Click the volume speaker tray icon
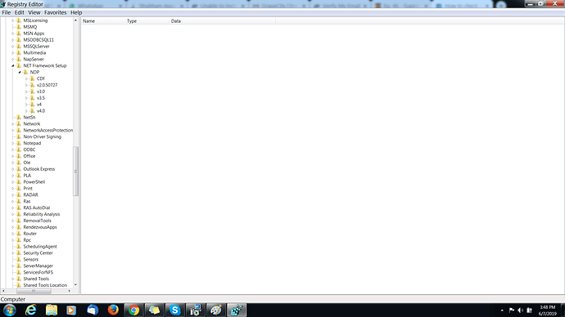565x317 pixels. [520, 310]
